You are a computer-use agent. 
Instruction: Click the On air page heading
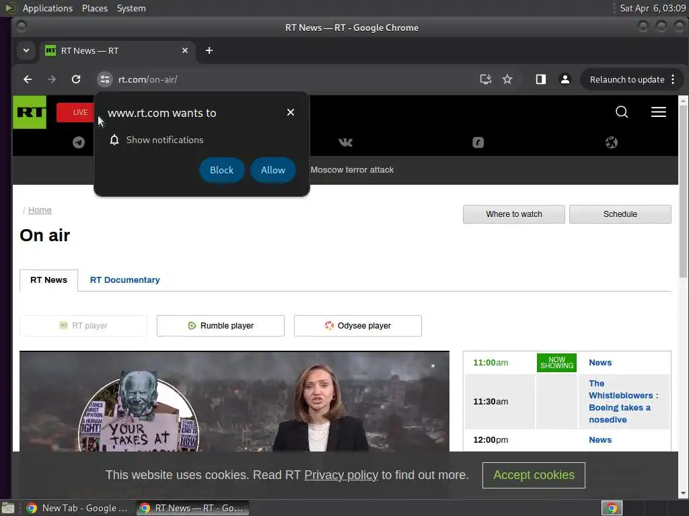point(45,235)
